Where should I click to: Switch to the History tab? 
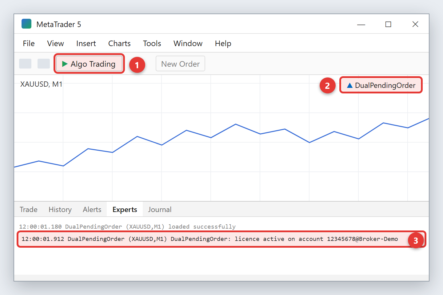[60, 210]
